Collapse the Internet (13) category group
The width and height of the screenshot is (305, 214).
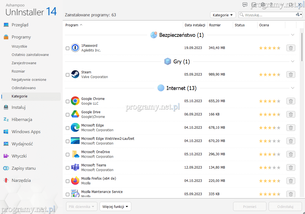293,88
